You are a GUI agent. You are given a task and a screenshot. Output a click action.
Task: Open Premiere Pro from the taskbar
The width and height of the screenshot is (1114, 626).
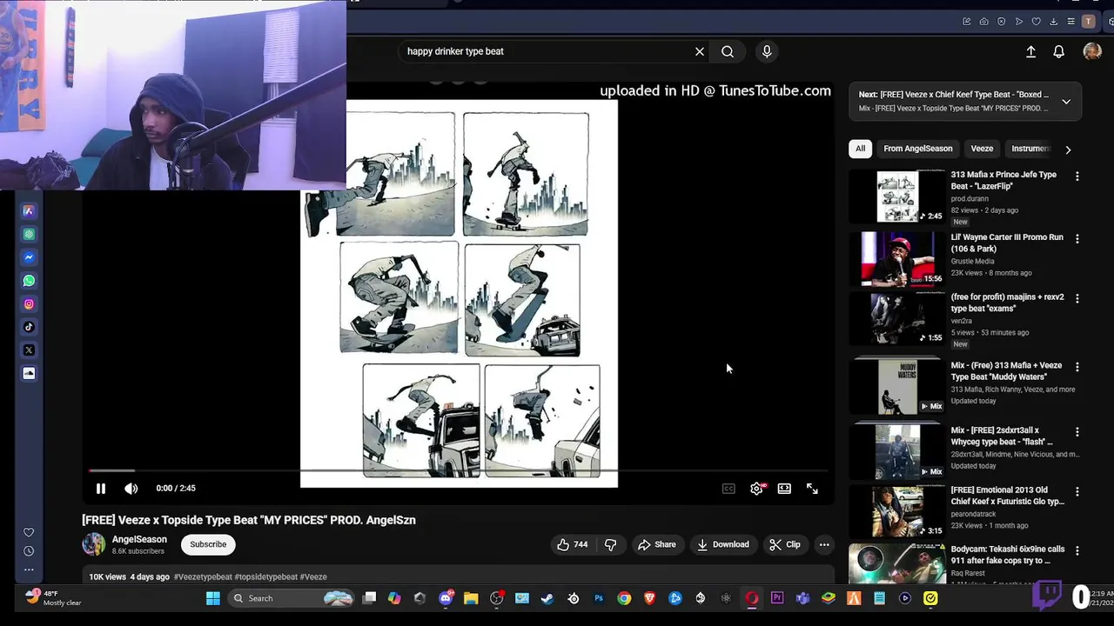point(777,598)
